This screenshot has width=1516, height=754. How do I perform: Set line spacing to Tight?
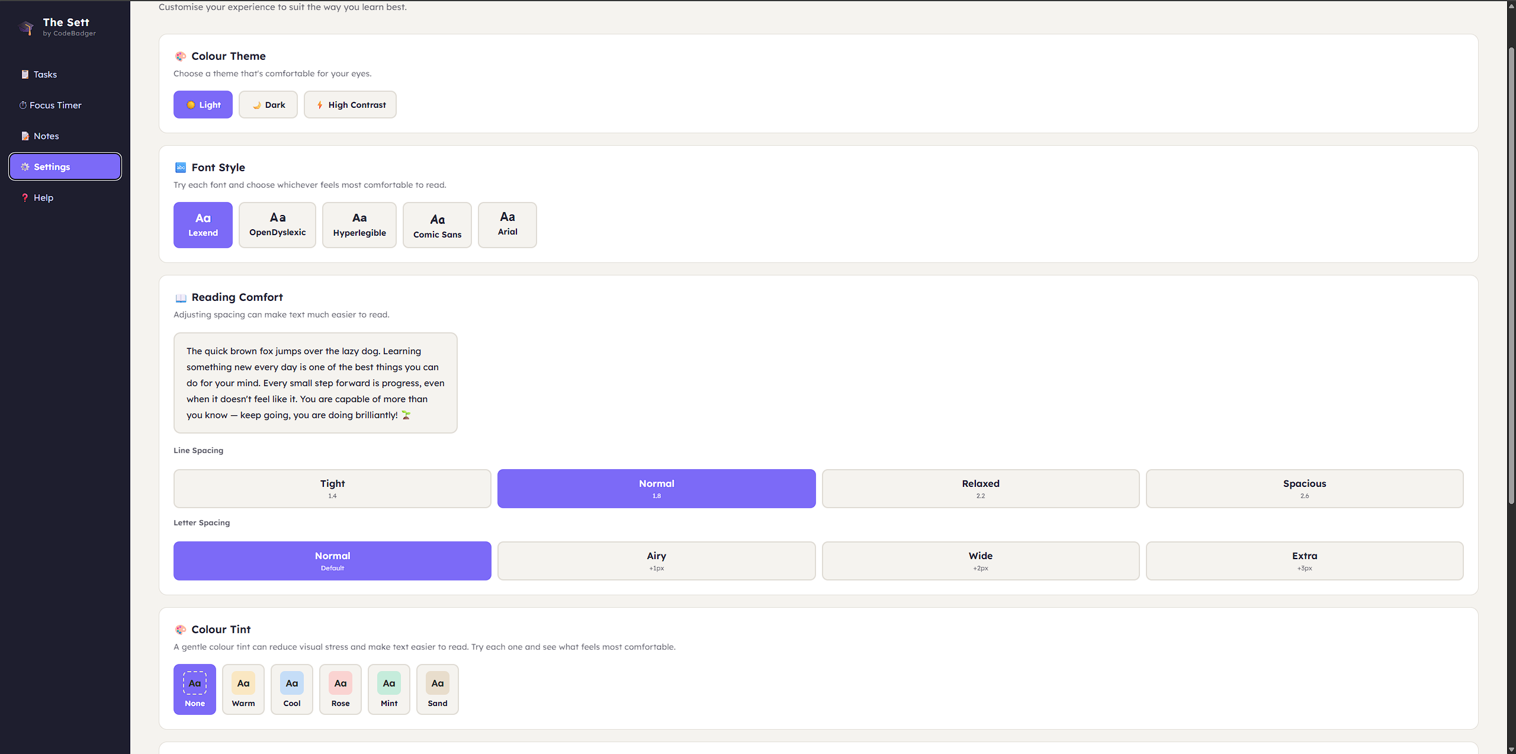tap(332, 489)
